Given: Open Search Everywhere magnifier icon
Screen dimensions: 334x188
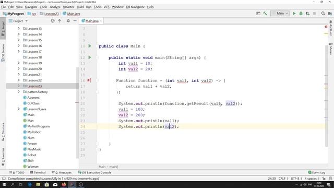Looking at the screenshot, I should 323,14.
